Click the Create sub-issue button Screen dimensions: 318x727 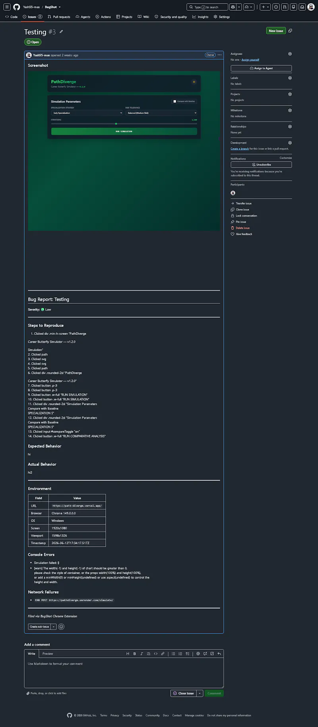40,627
